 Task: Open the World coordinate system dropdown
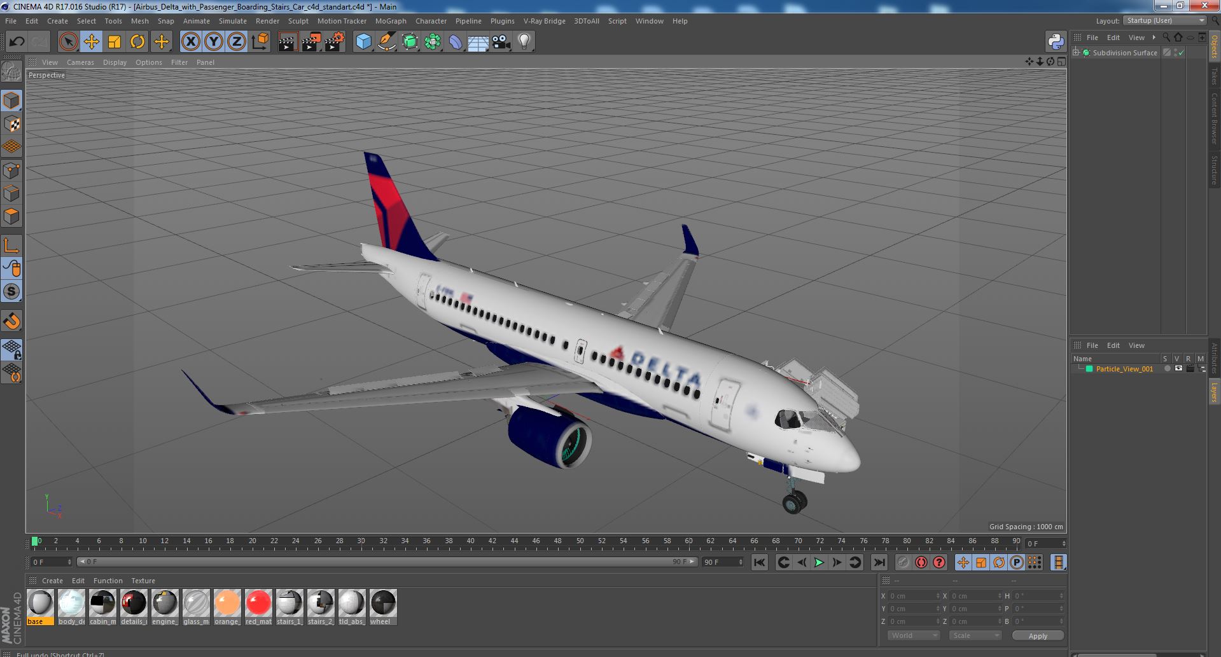[914, 635]
